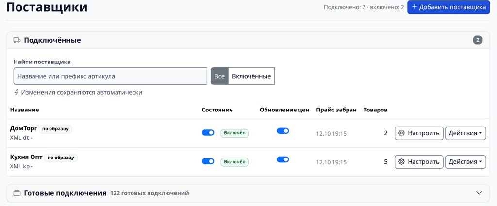Screen dimensions: 497x206
Task: Click the 122 готовых подключений text
Action: click(149, 193)
